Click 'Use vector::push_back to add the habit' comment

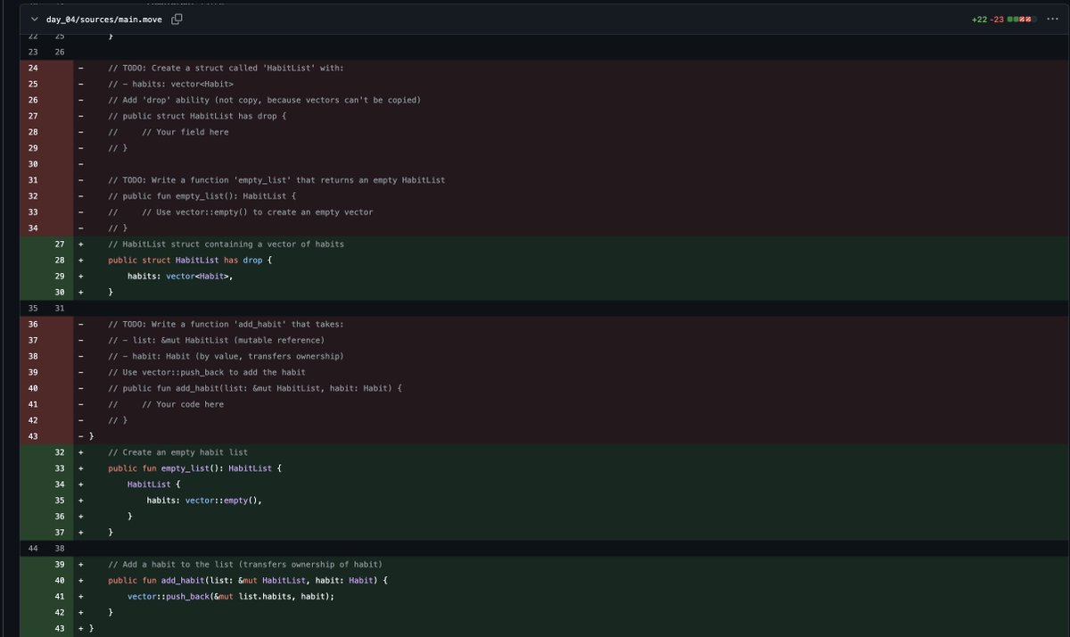(207, 373)
